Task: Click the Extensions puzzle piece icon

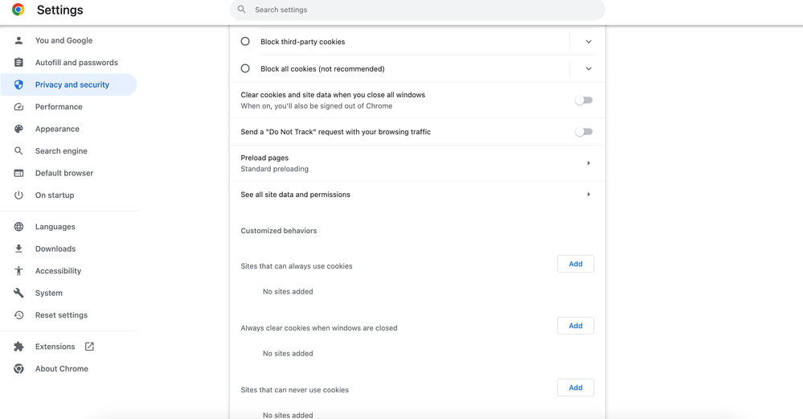Action: pos(18,347)
